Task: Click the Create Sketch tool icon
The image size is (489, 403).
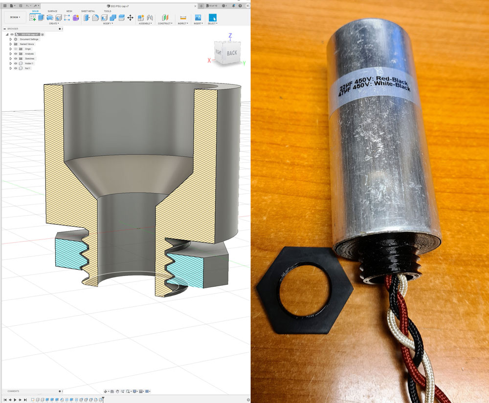Action: pyautogui.click(x=32, y=18)
